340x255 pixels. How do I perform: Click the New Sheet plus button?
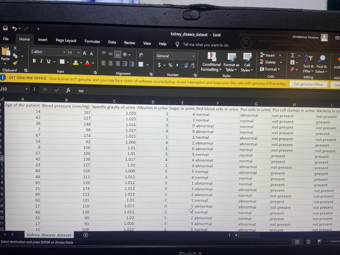(86, 235)
